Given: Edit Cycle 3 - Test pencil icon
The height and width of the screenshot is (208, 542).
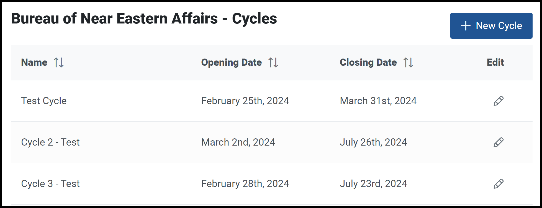Looking at the screenshot, I should click(499, 184).
